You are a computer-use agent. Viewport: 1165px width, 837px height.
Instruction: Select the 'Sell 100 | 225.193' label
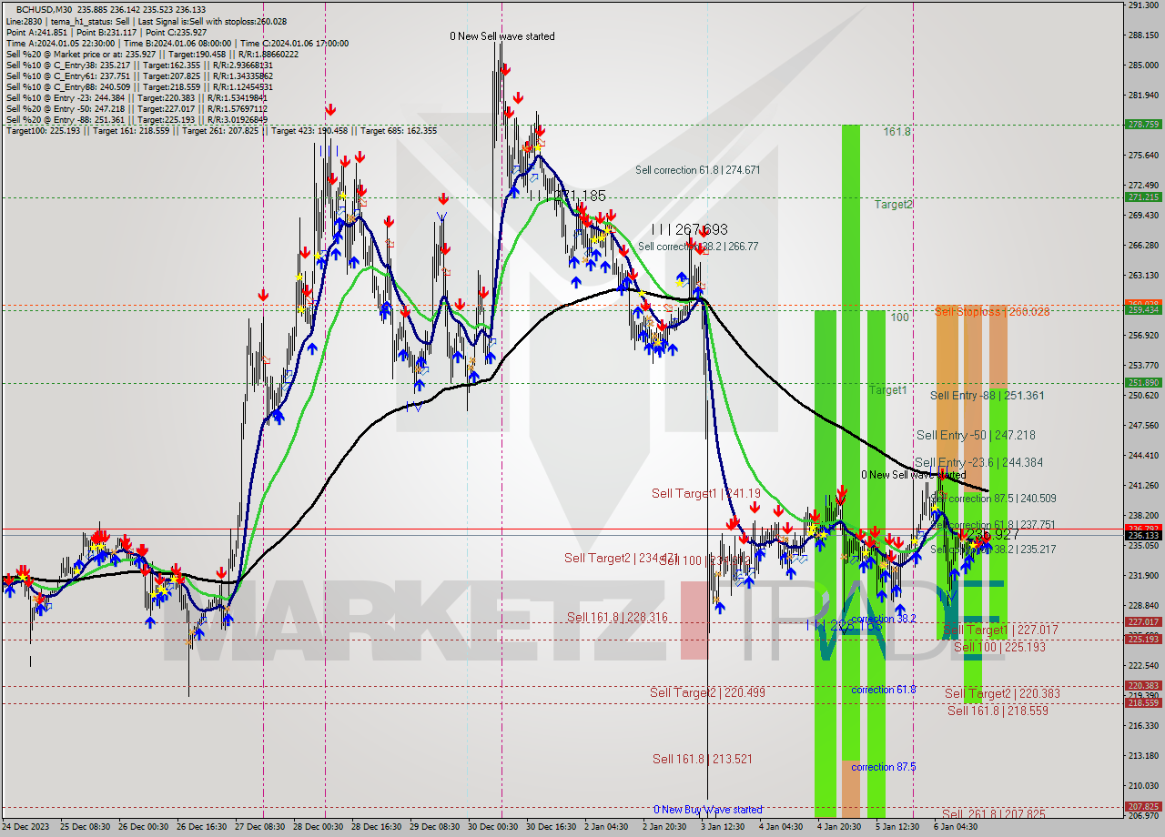(x=999, y=648)
